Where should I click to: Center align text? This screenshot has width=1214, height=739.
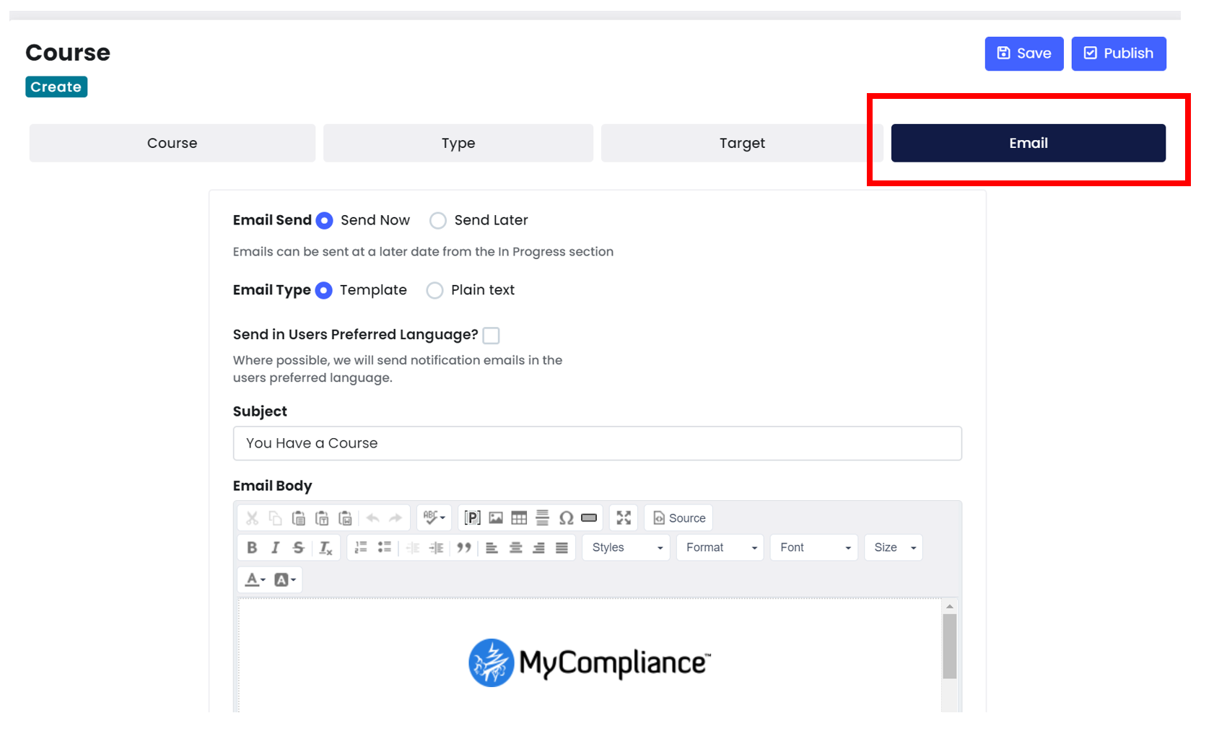coord(515,548)
